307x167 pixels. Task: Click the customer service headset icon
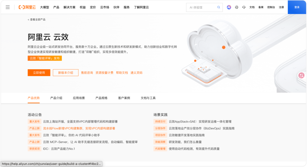pyautogui.click(x=244, y=7)
